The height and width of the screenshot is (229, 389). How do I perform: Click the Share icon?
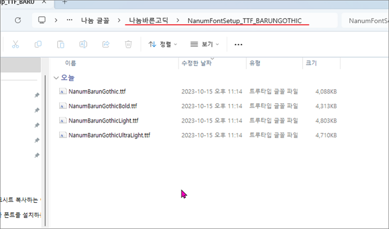pos(106,44)
